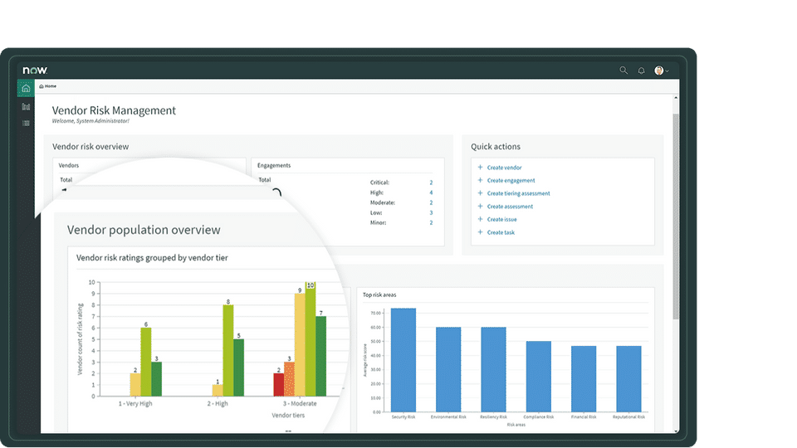Click the Environmental Risk bar
Screen dimensions: 797x448
(x=448, y=369)
